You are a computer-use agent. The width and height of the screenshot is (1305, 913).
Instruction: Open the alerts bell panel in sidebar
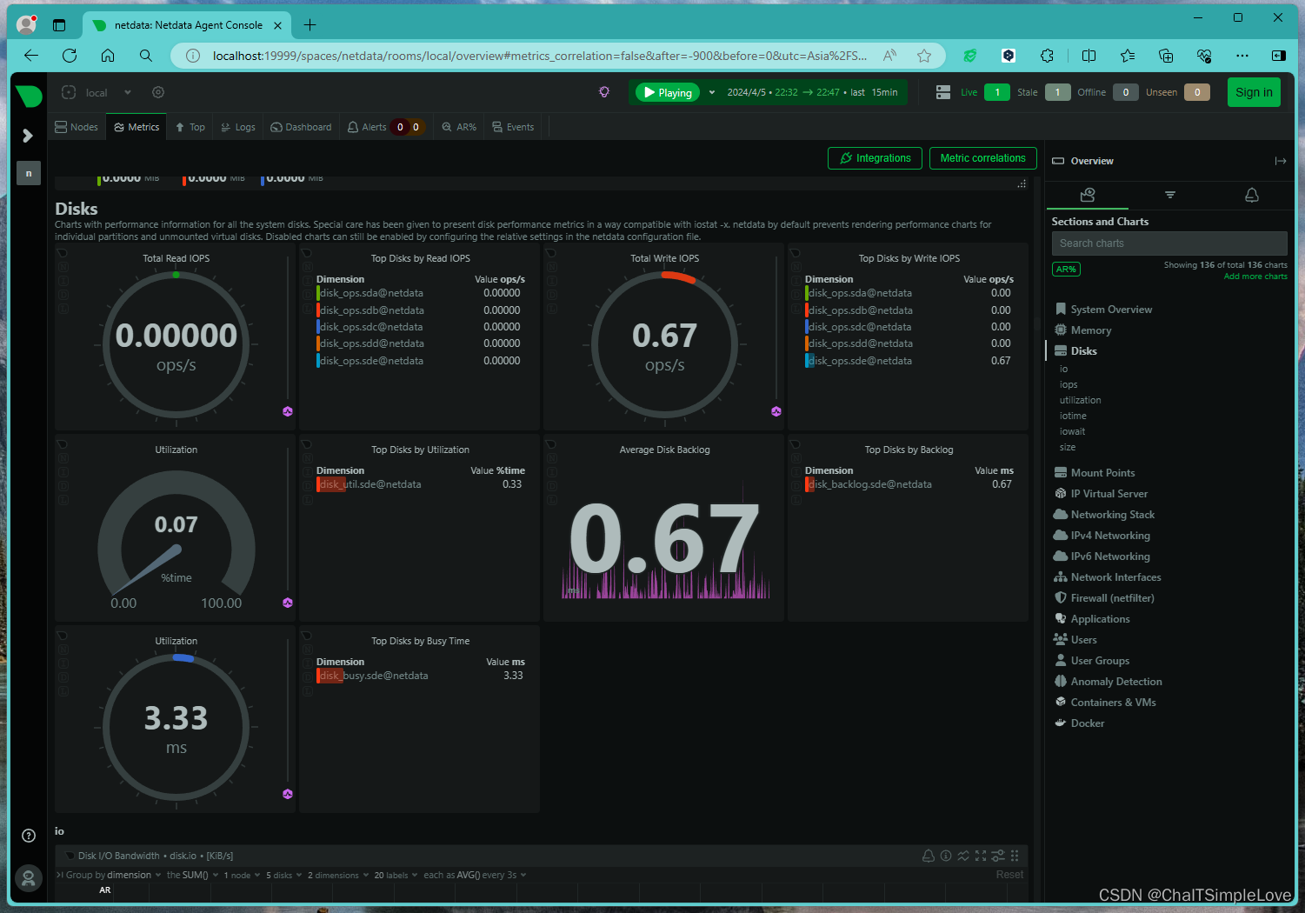point(1252,195)
